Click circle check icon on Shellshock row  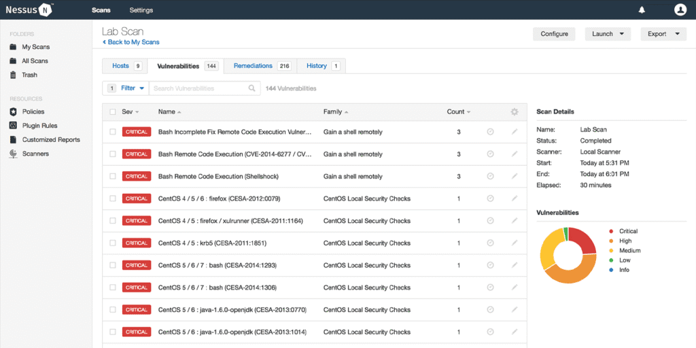coord(491,176)
